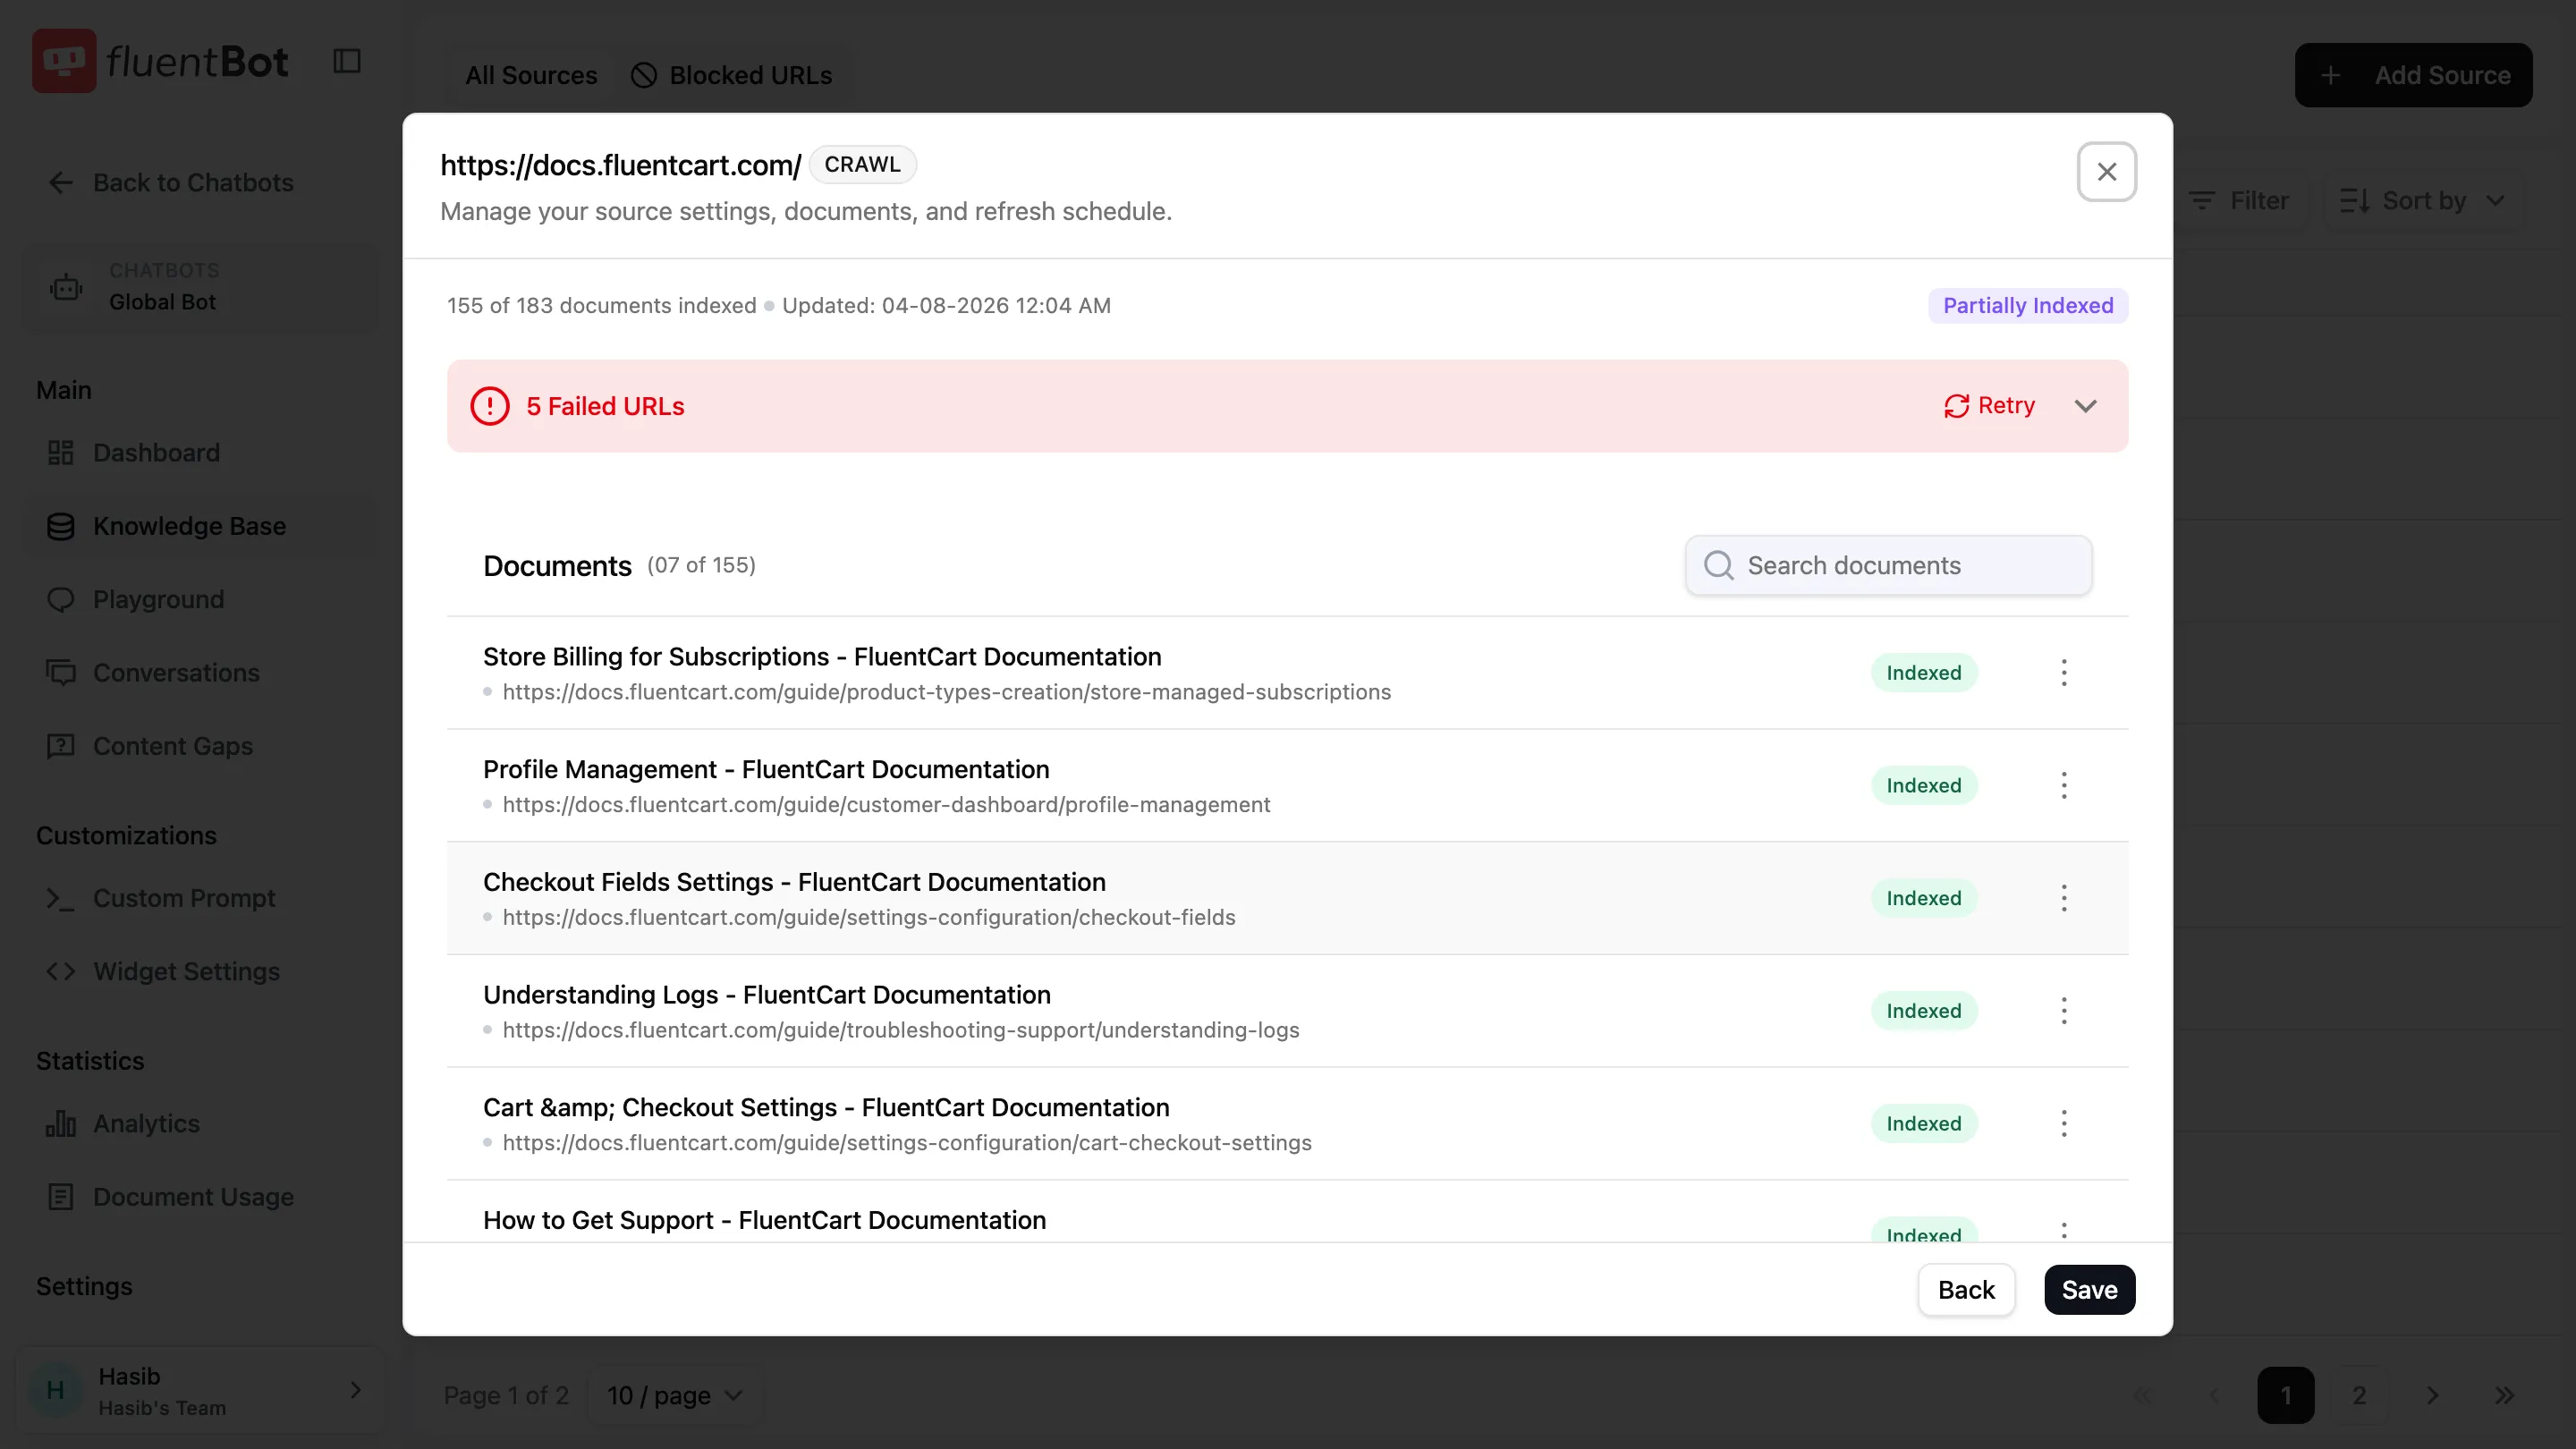Screen dimensions: 2576x1449
Task: Click the Search documents field
Action: tap(1888, 565)
